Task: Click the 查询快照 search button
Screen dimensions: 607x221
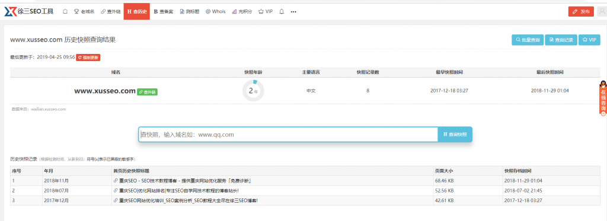Action: 455,134
